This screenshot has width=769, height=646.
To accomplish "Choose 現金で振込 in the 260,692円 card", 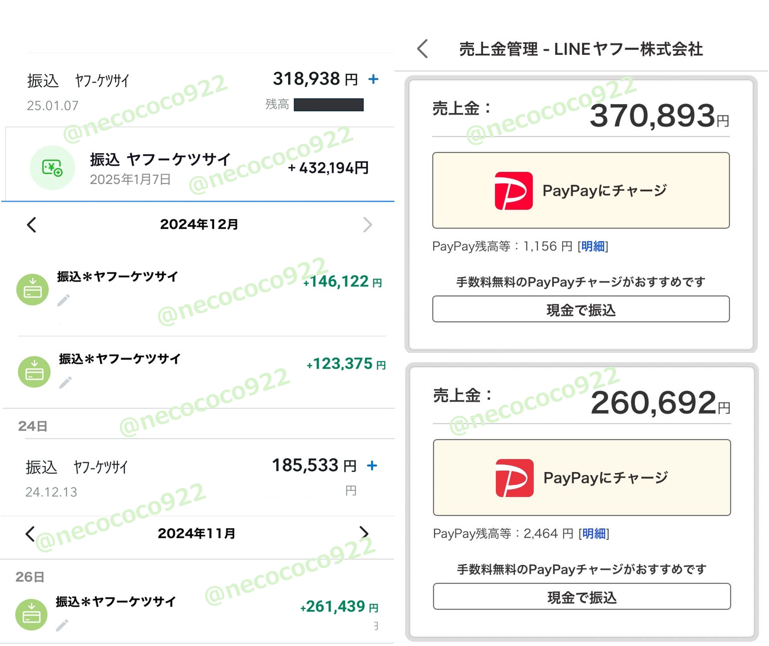I will (x=582, y=597).
